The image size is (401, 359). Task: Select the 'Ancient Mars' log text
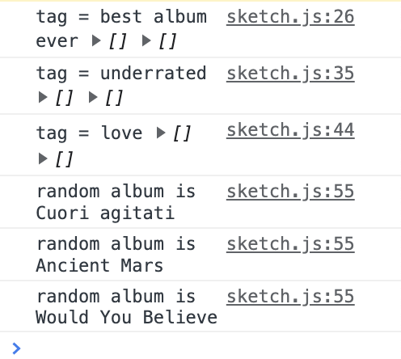99,265
